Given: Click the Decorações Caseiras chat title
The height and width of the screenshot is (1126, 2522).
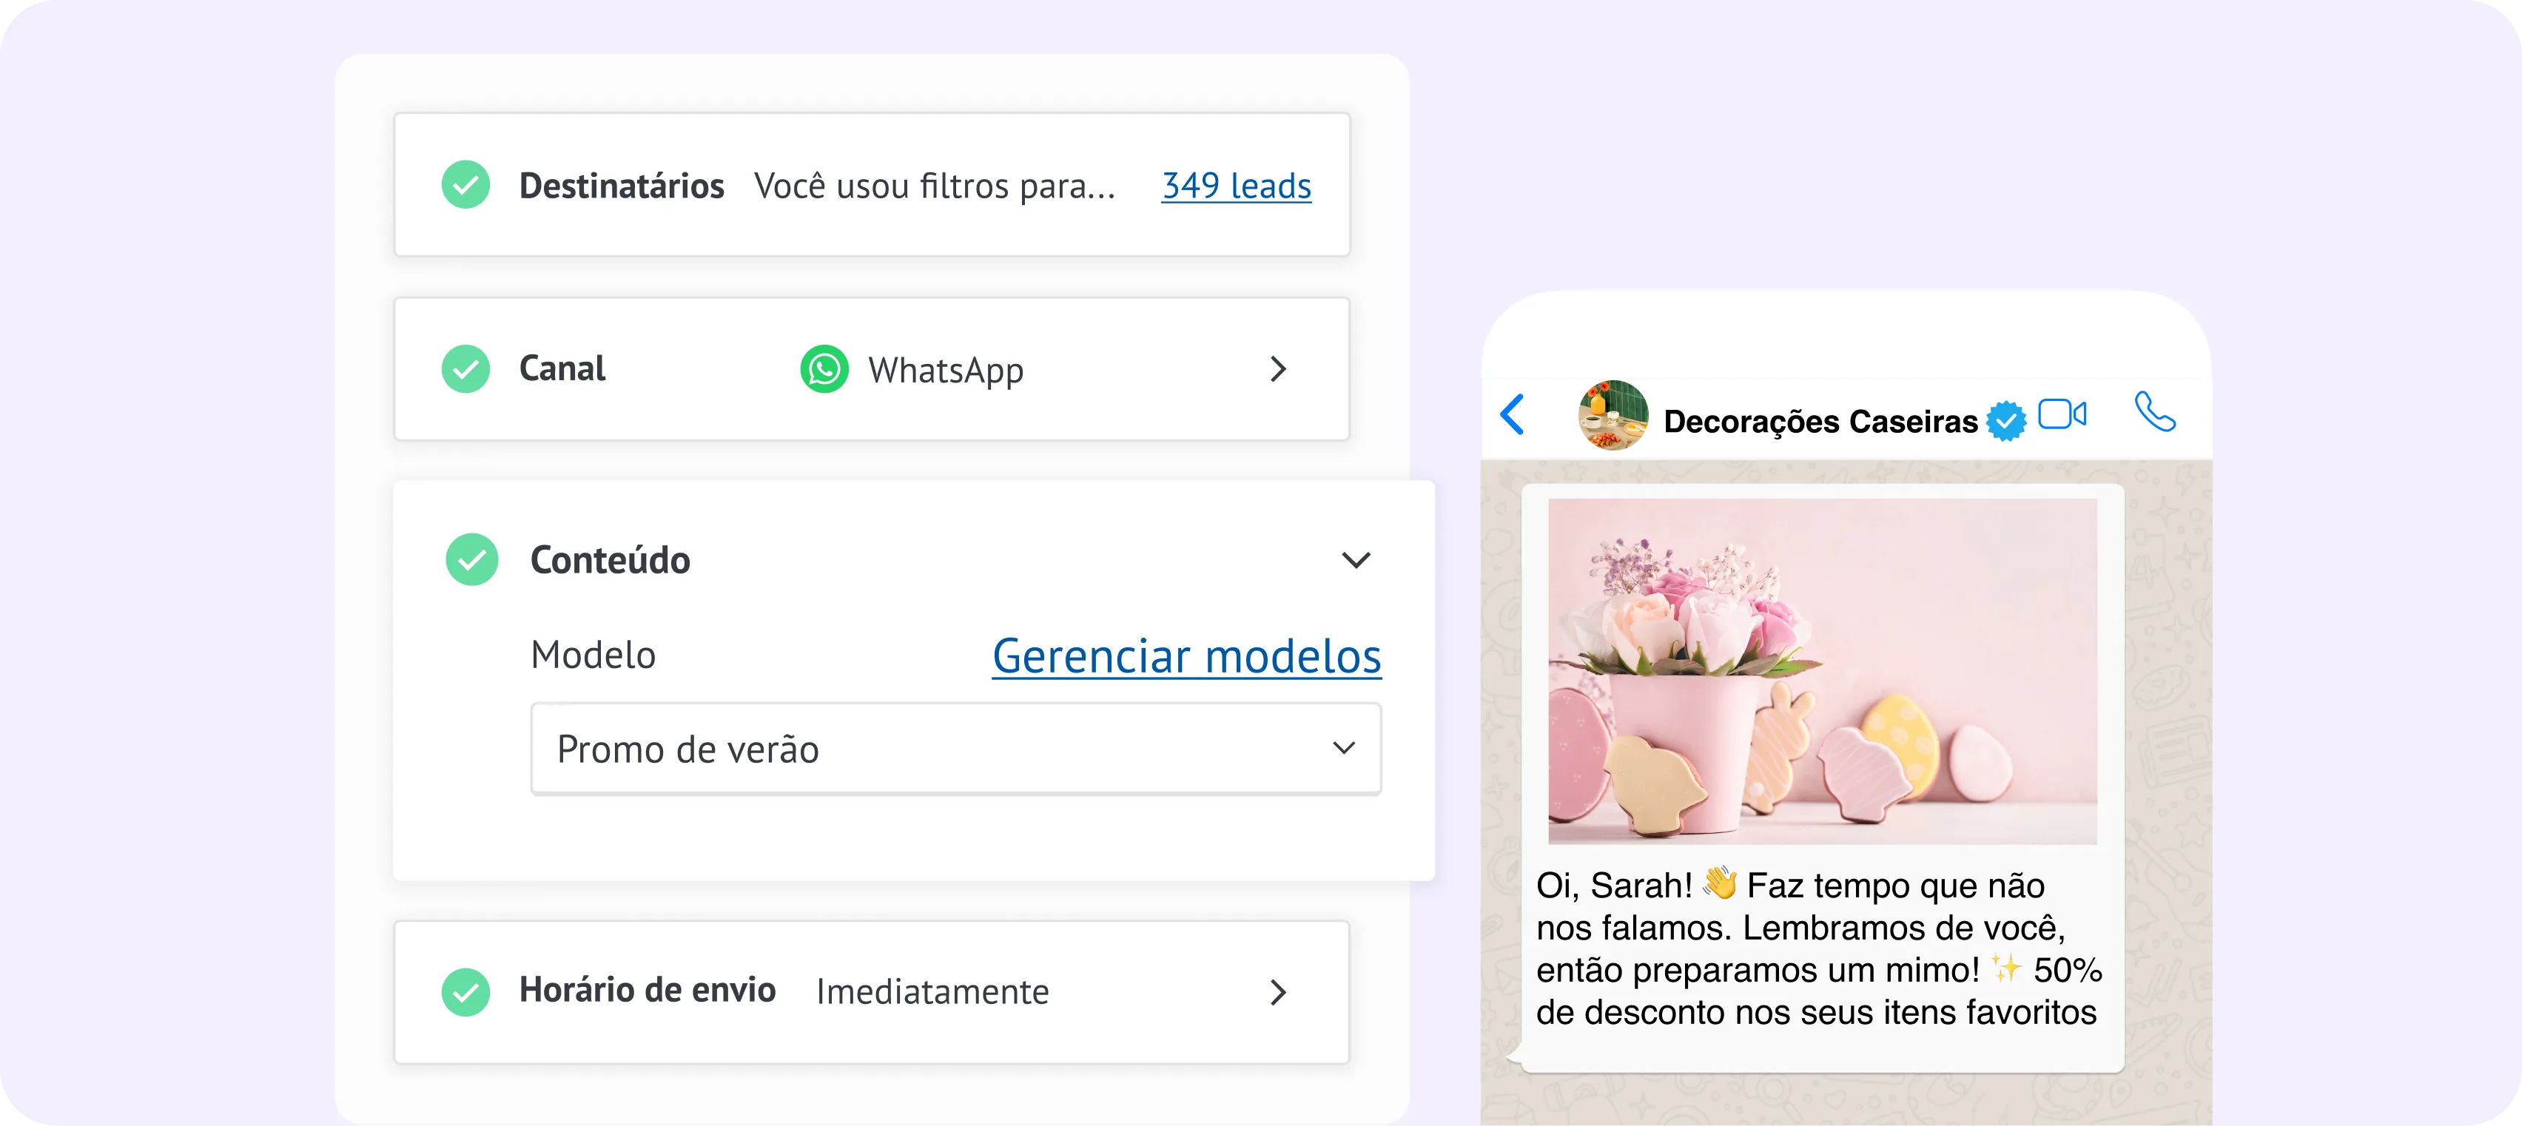Looking at the screenshot, I should [x=1820, y=421].
